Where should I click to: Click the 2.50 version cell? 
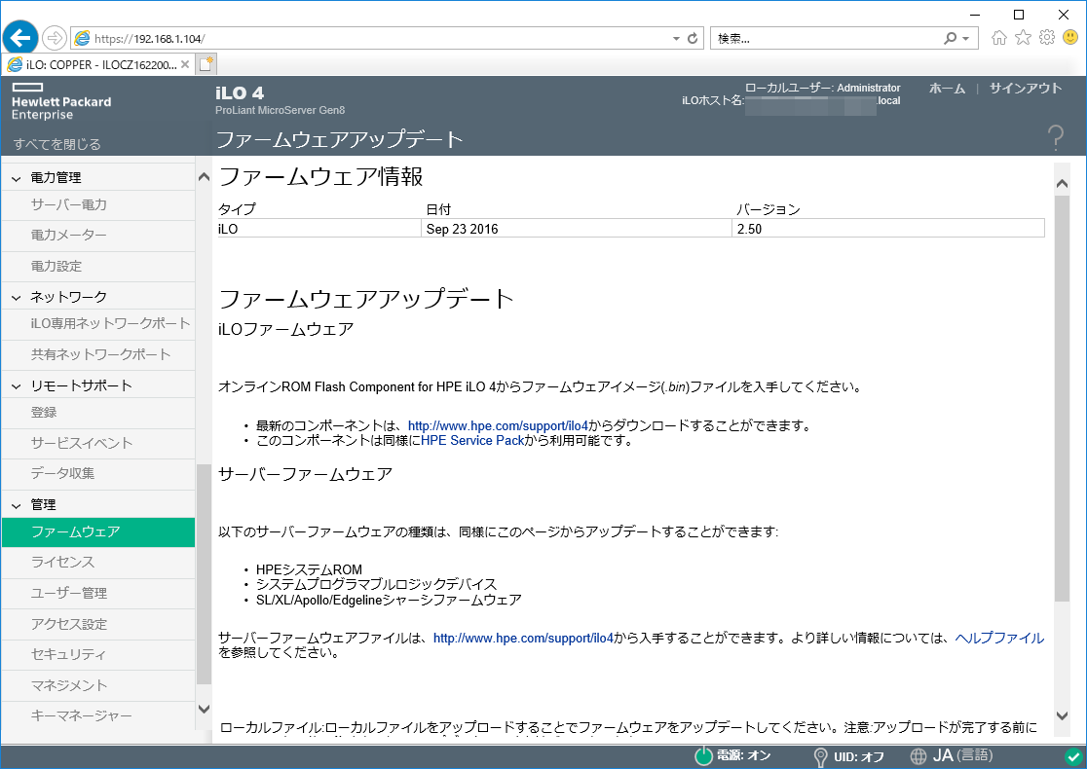click(x=888, y=229)
